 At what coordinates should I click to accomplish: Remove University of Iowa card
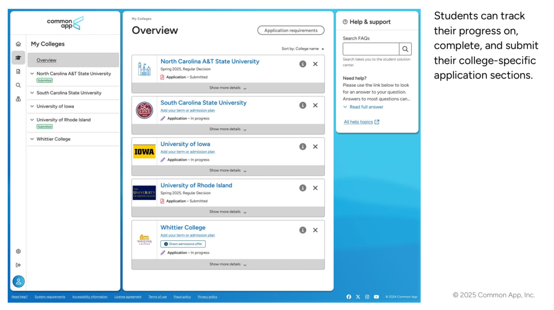point(315,147)
